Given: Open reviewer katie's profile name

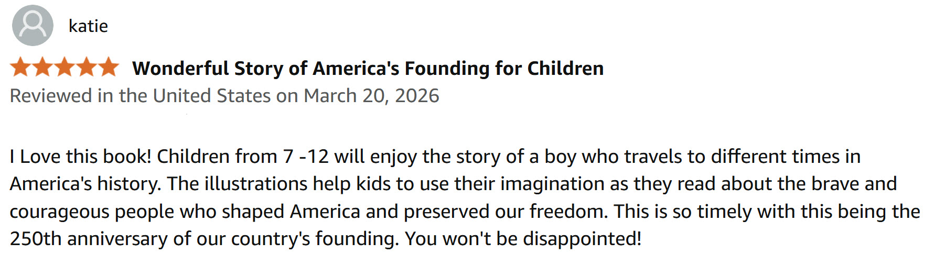Looking at the screenshot, I should (88, 26).
